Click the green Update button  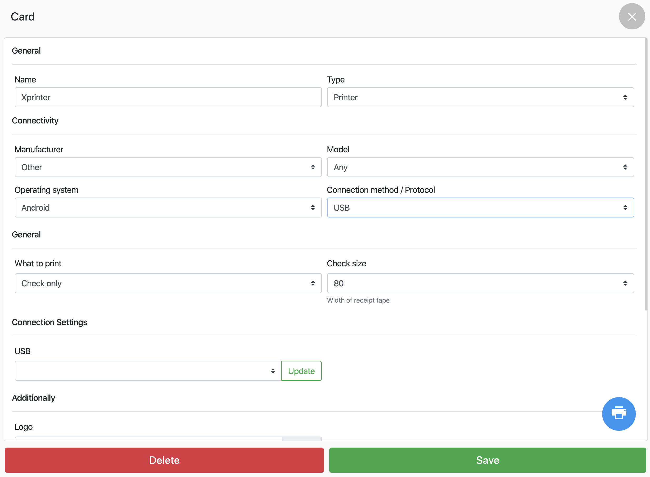(x=301, y=371)
